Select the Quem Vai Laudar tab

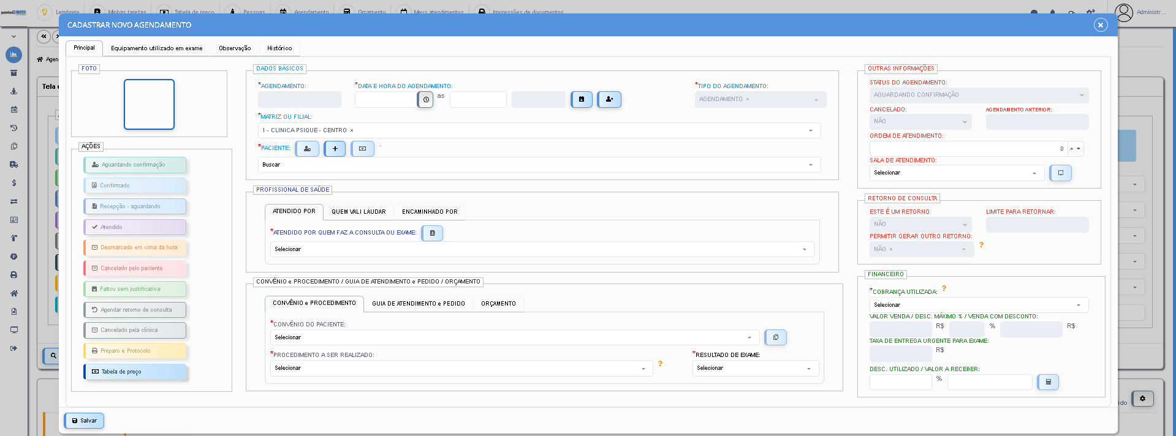358,212
